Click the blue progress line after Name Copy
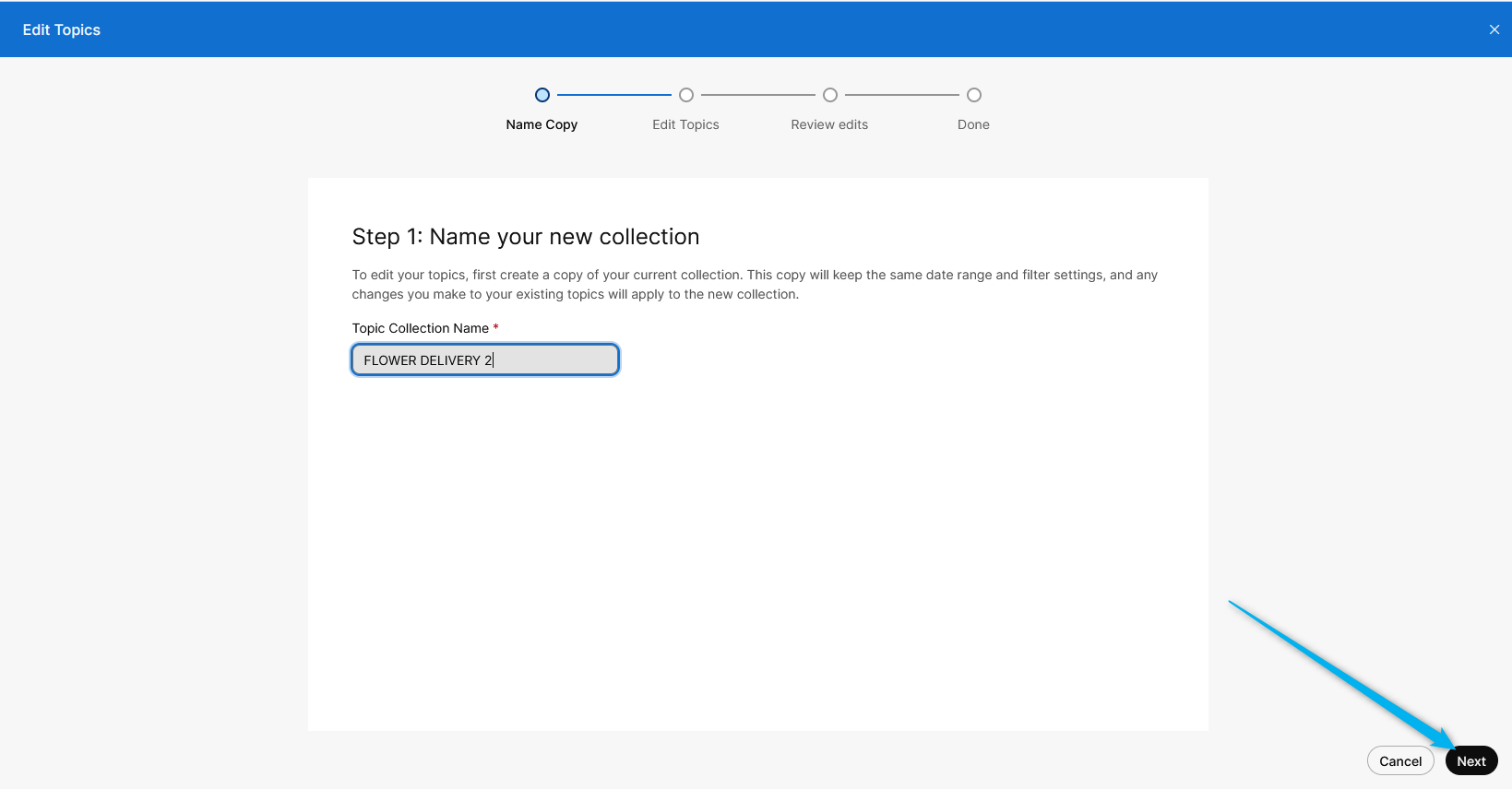 pyautogui.click(x=614, y=95)
